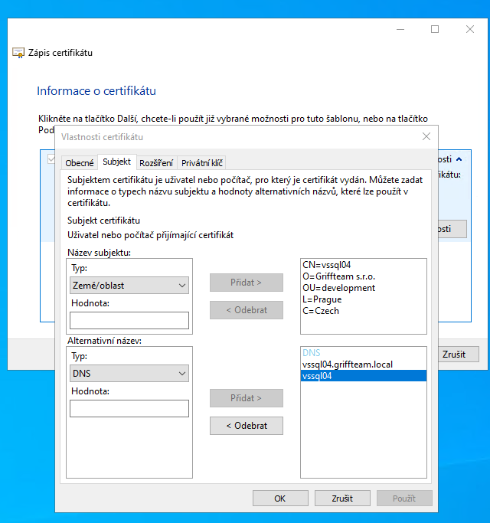
Task: Click the certificate icon beside Zápis certifikátu
Action: point(18,53)
